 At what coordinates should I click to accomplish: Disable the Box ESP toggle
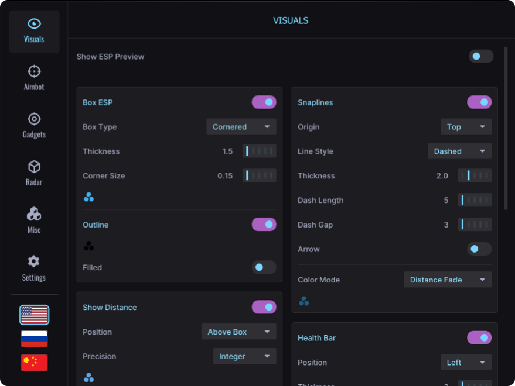pos(264,102)
